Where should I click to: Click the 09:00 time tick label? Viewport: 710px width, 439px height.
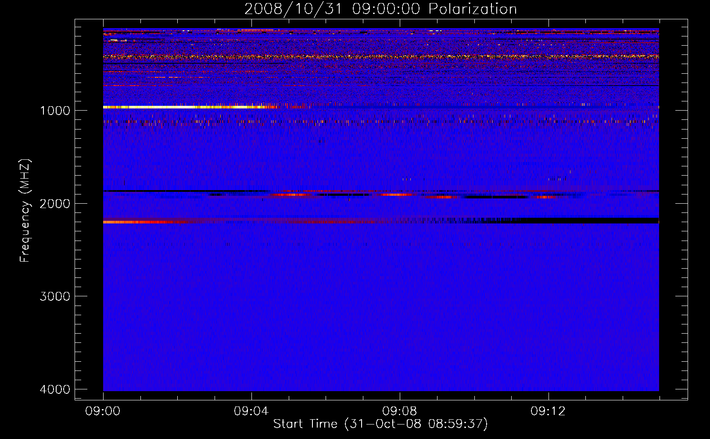[103, 411]
